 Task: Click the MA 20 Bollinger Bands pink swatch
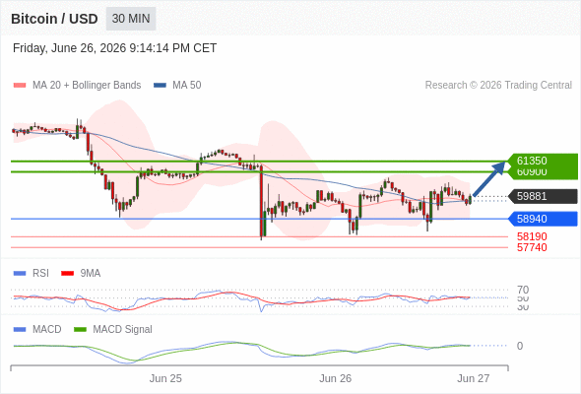(20, 86)
